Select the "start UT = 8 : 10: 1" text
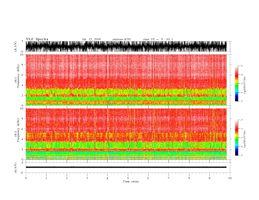This screenshot has height=200, width=259. point(158,39)
